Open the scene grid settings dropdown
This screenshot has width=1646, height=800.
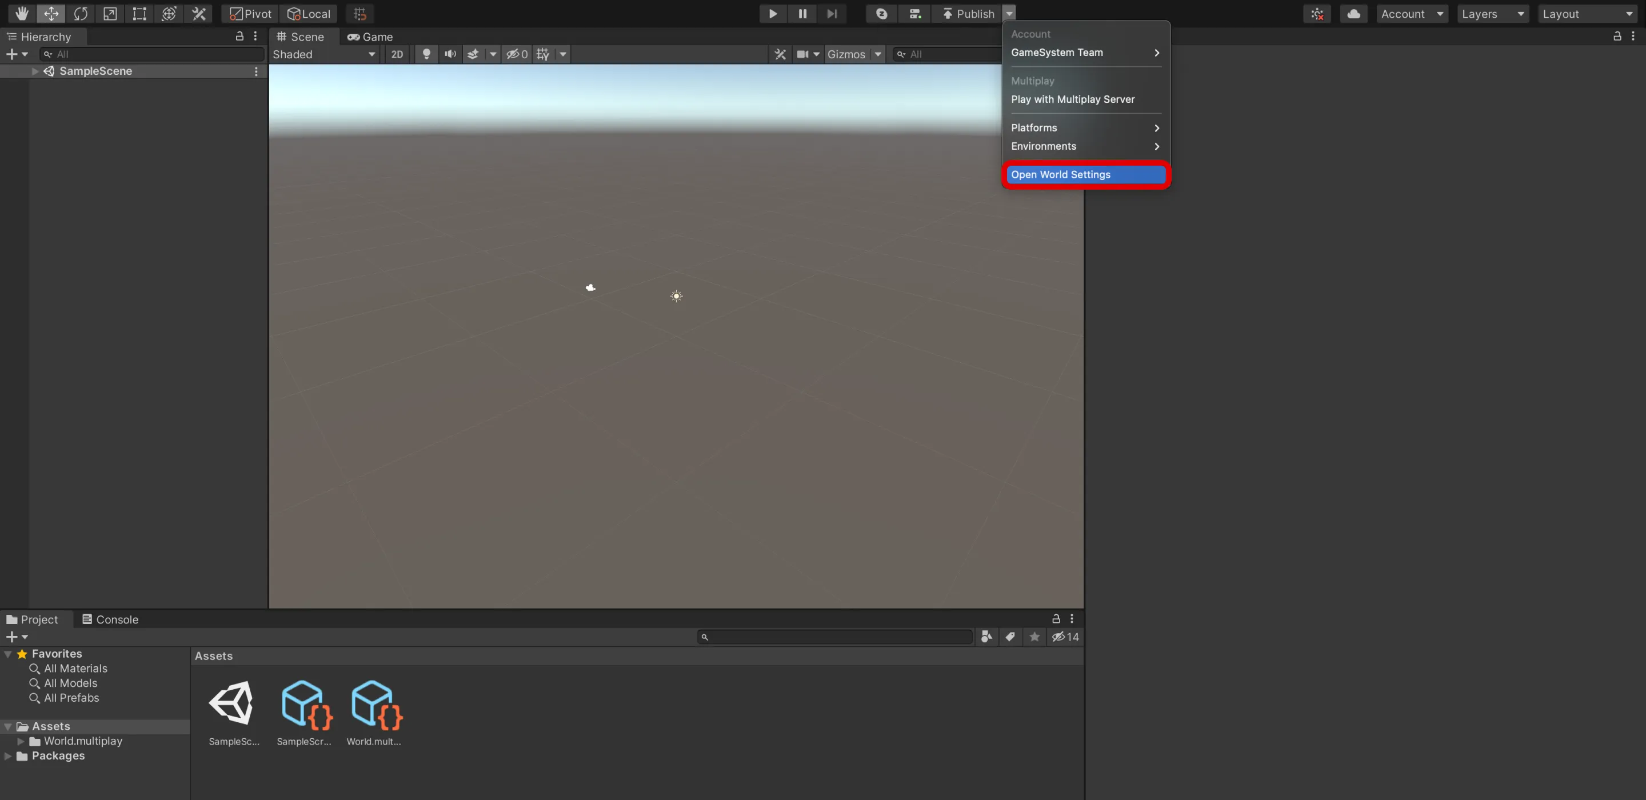[563, 54]
